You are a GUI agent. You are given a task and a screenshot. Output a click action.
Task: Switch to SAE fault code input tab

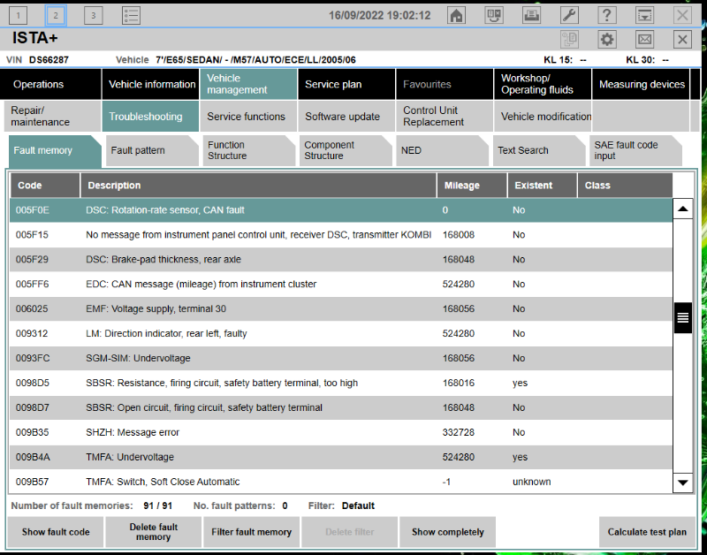(635, 150)
